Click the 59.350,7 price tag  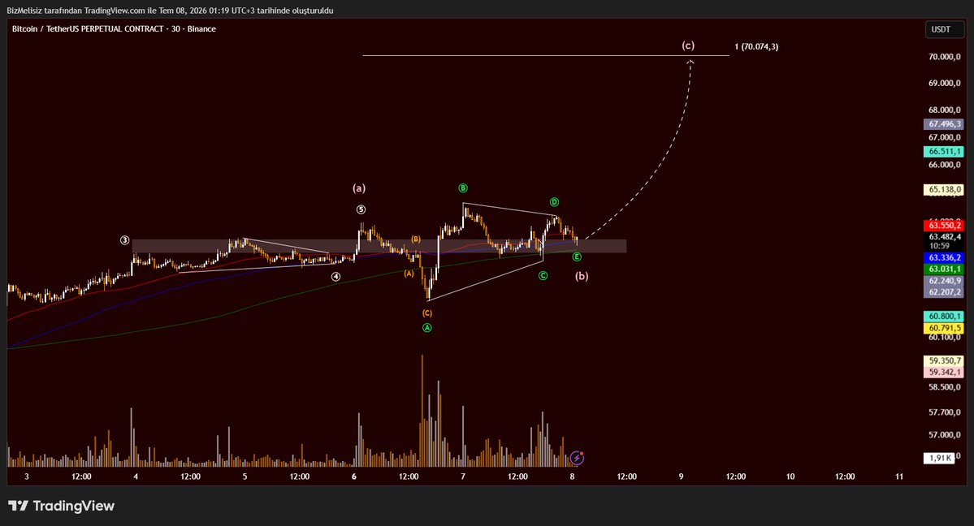[944, 360]
